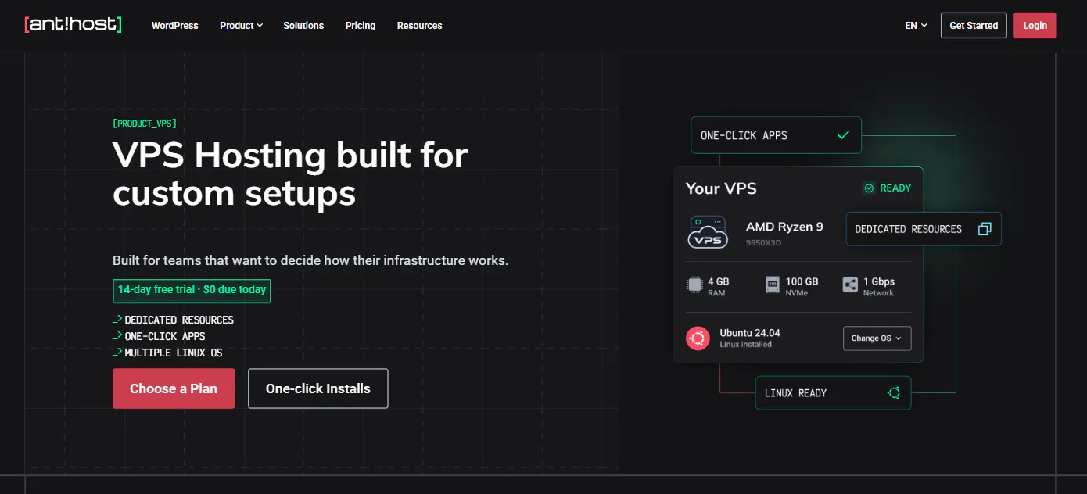Click the Dedicated Resources copy icon
The width and height of the screenshot is (1087, 494).
coord(985,229)
